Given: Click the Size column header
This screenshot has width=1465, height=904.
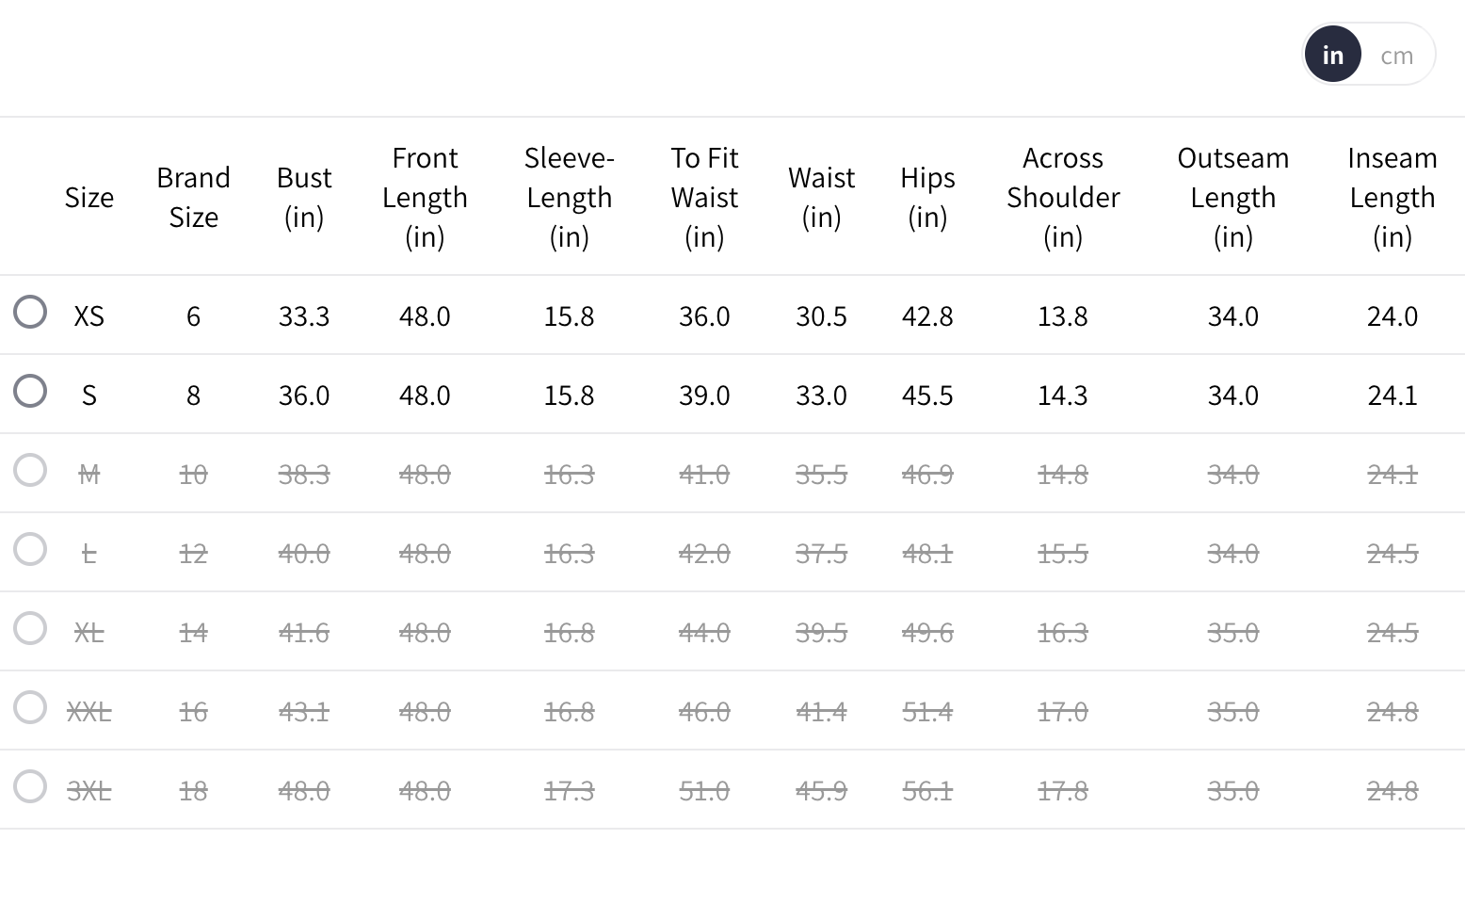Looking at the screenshot, I should pos(89,198).
